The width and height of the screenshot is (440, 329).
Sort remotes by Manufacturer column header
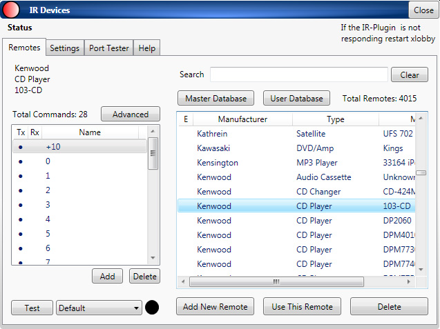click(x=242, y=119)
